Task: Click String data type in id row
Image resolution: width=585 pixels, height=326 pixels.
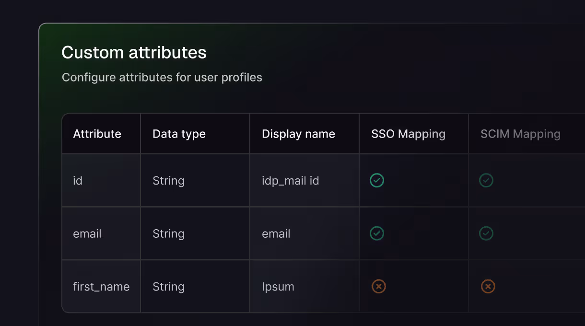Action: click(x=168, y=181)
